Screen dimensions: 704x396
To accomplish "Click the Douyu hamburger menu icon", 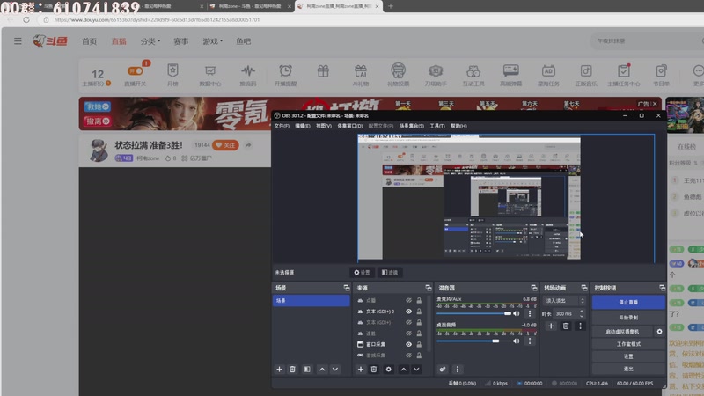I will (x=18, y=41).
